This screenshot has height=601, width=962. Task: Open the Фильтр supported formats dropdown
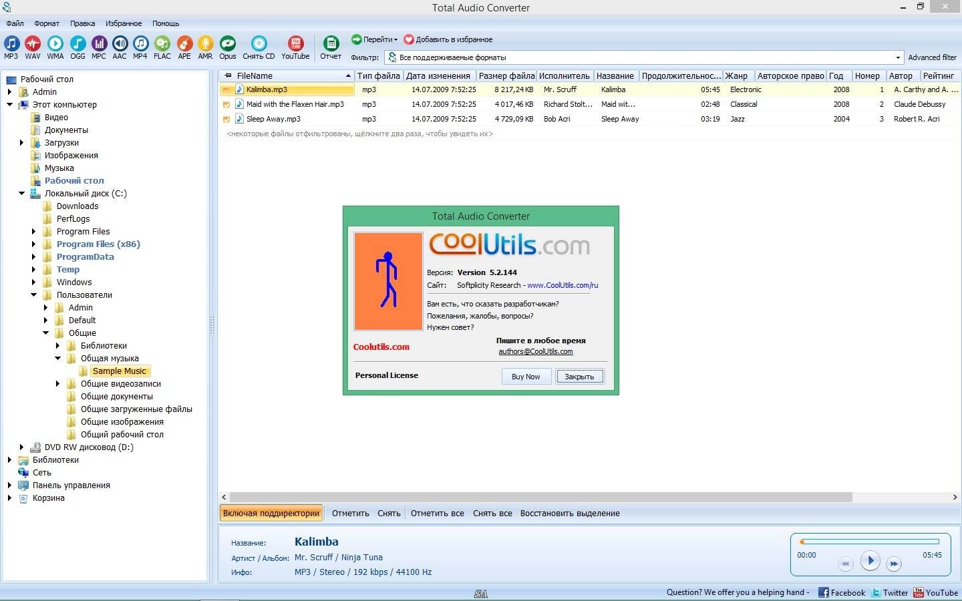[x=644, y=57]
